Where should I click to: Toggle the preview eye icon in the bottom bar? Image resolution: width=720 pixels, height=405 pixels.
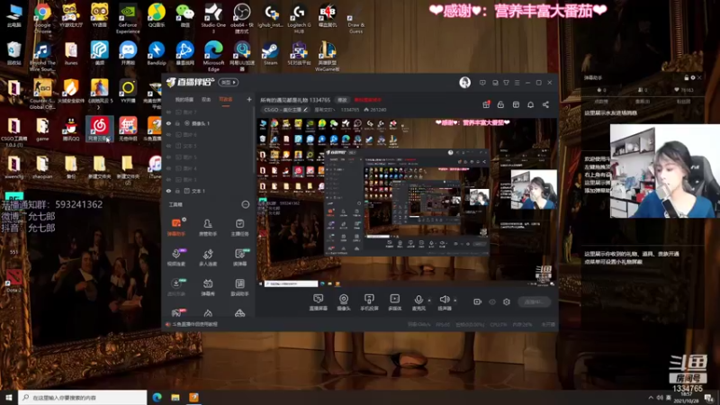492,301
